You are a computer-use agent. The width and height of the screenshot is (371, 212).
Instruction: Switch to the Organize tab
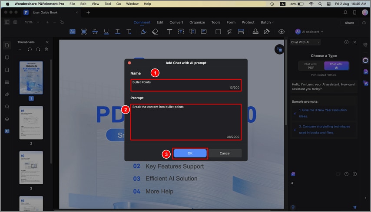click(197, 22)
